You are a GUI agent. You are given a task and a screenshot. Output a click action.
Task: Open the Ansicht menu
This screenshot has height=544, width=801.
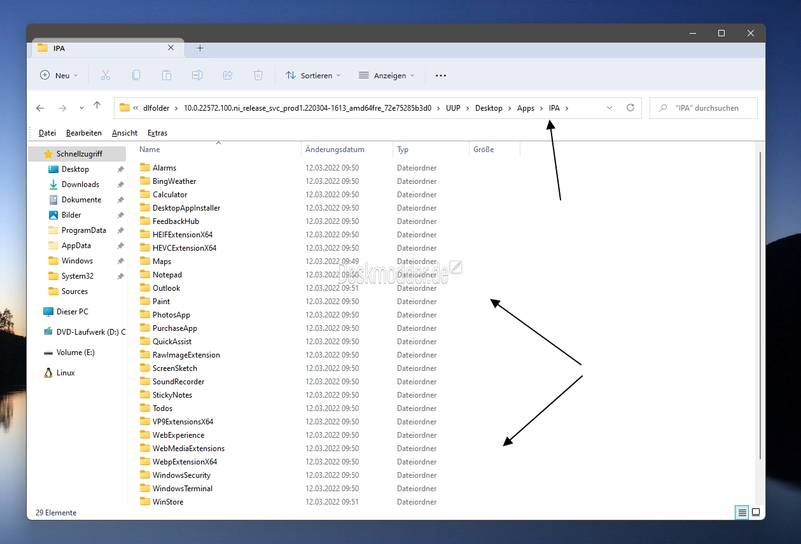125,133
